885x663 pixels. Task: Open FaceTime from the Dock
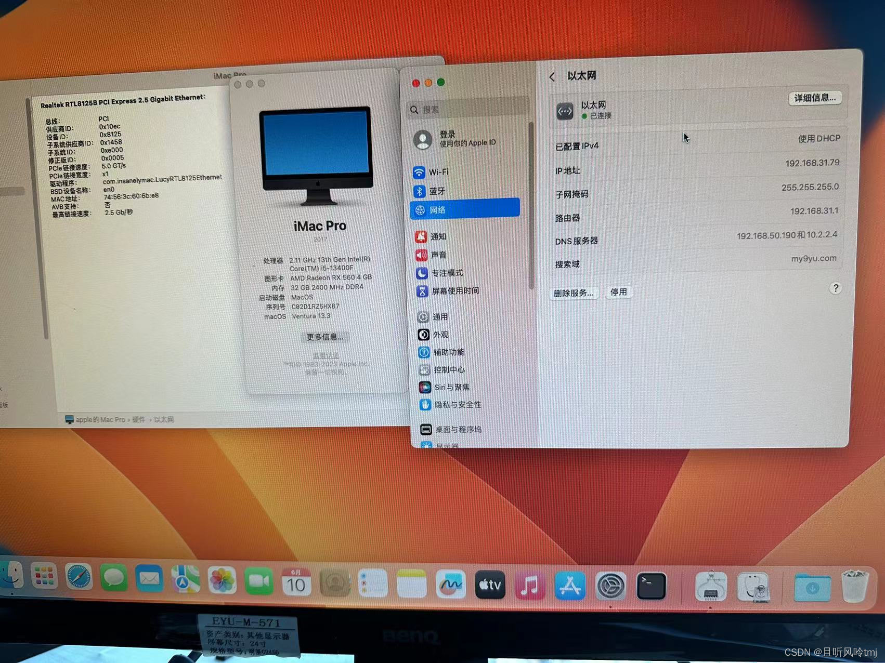coord(258,581)
